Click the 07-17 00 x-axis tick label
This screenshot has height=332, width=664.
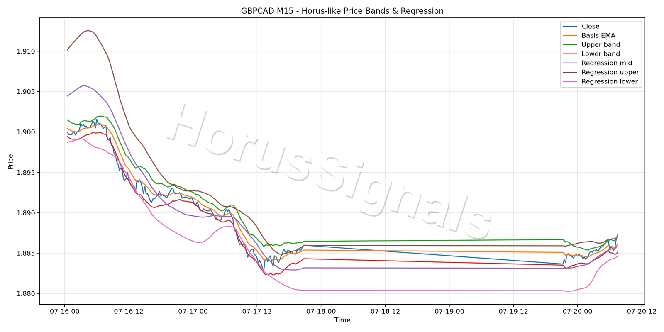pos(193,311)
